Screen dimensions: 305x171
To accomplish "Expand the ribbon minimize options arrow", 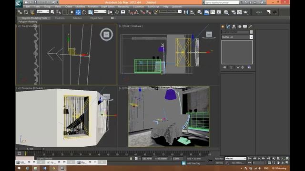I will [x=115, y=18].
